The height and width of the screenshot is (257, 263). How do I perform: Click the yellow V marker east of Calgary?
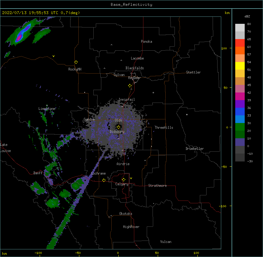[131, 178]
